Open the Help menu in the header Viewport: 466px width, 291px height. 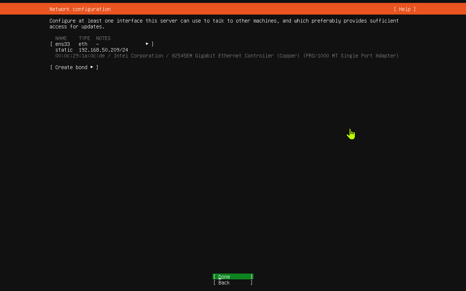click(x=404, y=9)
